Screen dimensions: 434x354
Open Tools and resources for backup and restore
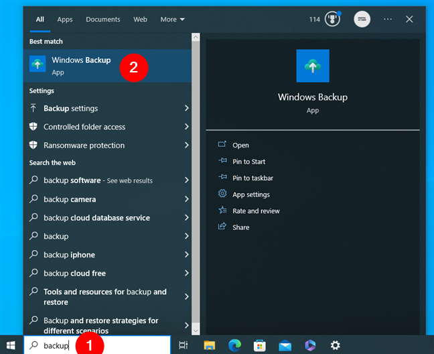107,297
